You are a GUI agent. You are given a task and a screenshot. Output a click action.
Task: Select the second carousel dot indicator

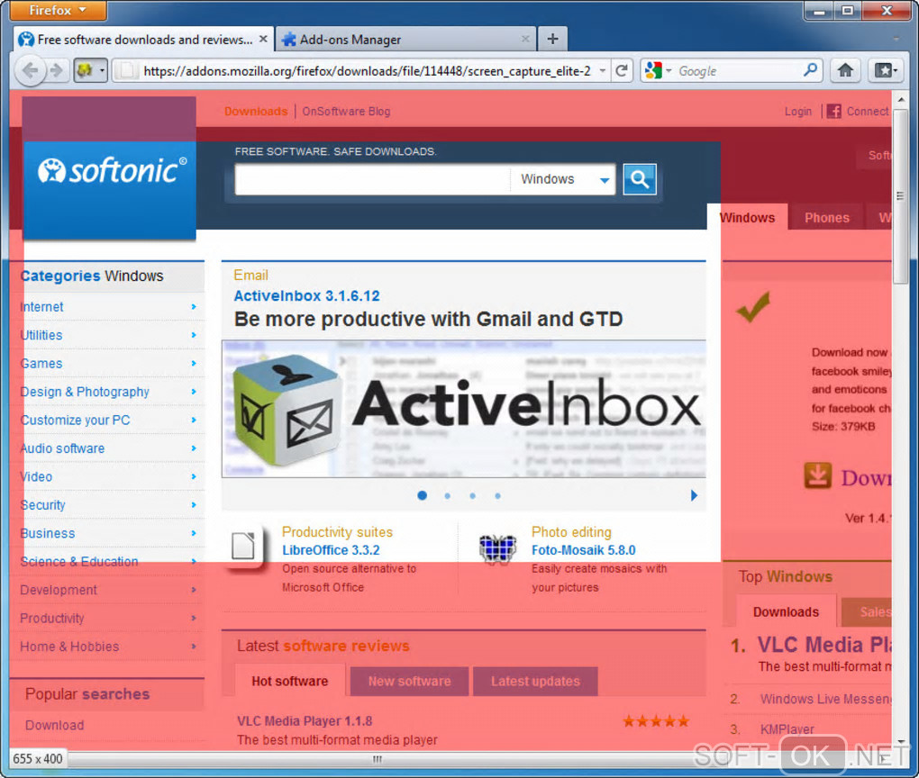447,495
